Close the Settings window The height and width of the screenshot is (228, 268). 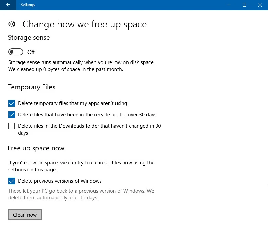click(x=260, y=5)
